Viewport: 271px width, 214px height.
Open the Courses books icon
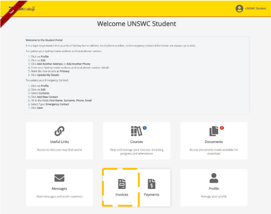click(136, 131)
